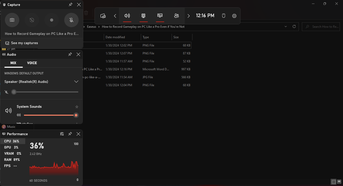
Task: Unmute the Speaker output in the Audio widget
Action: click(x=6, y=92)
